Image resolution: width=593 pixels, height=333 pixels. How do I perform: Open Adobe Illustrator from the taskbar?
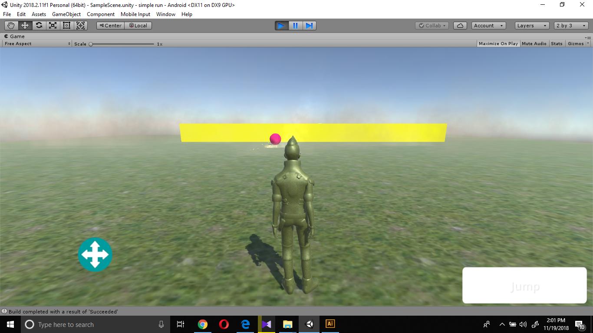click(x=330, y=324)
